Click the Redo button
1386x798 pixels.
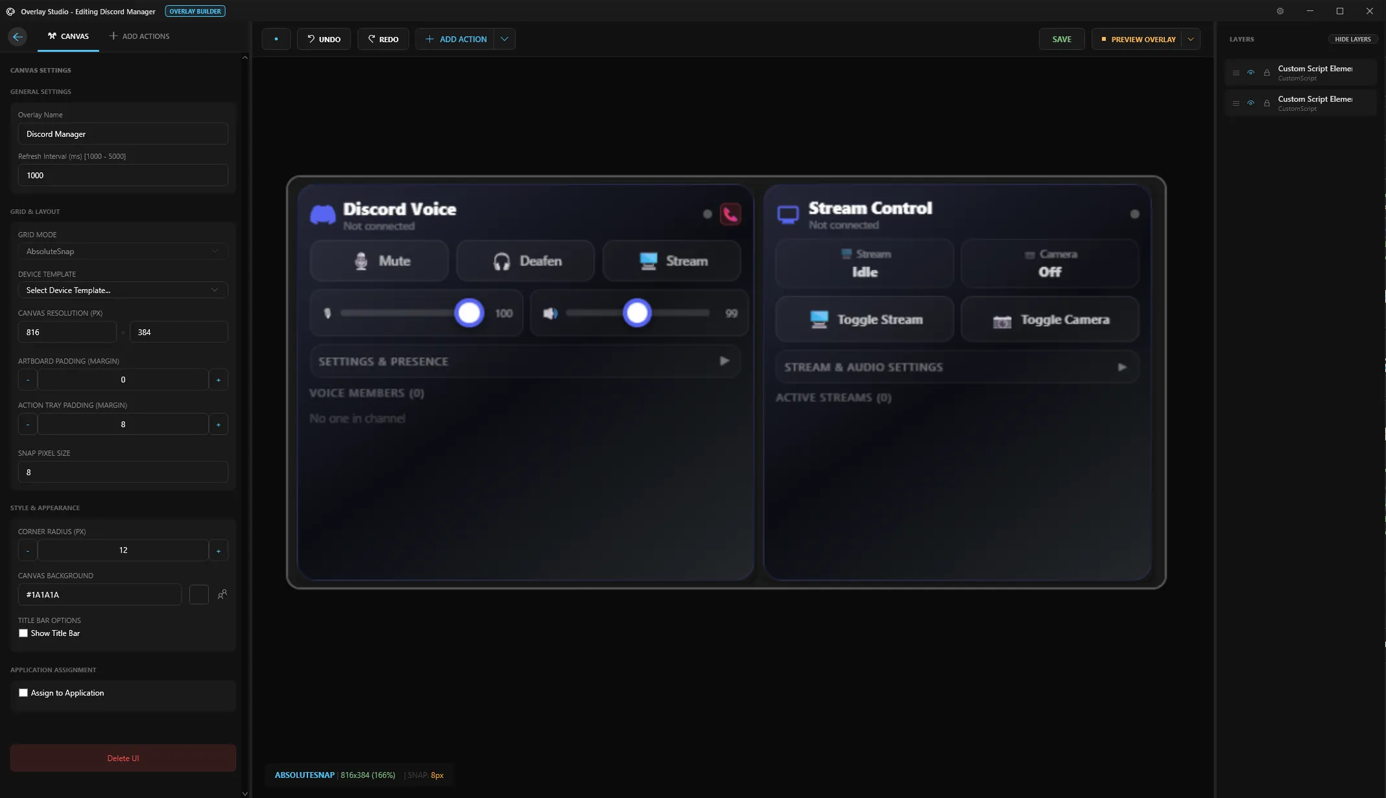[x=383, y=39]
